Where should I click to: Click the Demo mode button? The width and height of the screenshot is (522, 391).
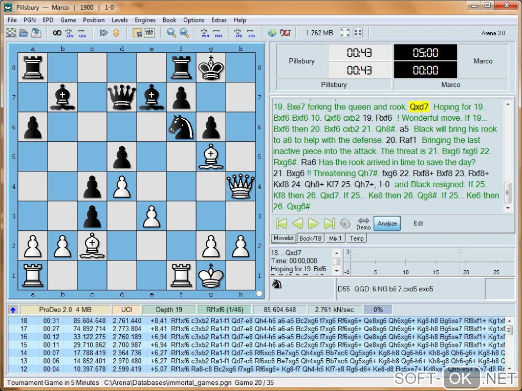(363, 224)
